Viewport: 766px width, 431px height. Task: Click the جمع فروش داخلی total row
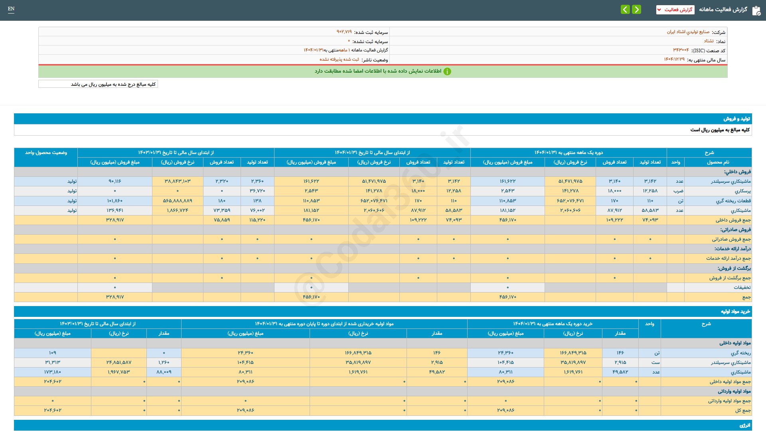point(733,220)
